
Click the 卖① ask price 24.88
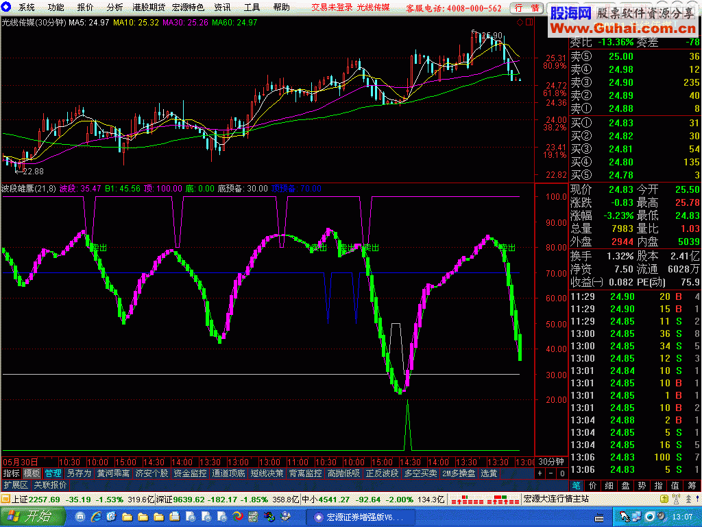tap(621, 109)
